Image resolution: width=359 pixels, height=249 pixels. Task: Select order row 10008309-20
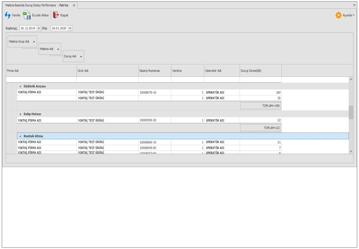pos(148,120)
